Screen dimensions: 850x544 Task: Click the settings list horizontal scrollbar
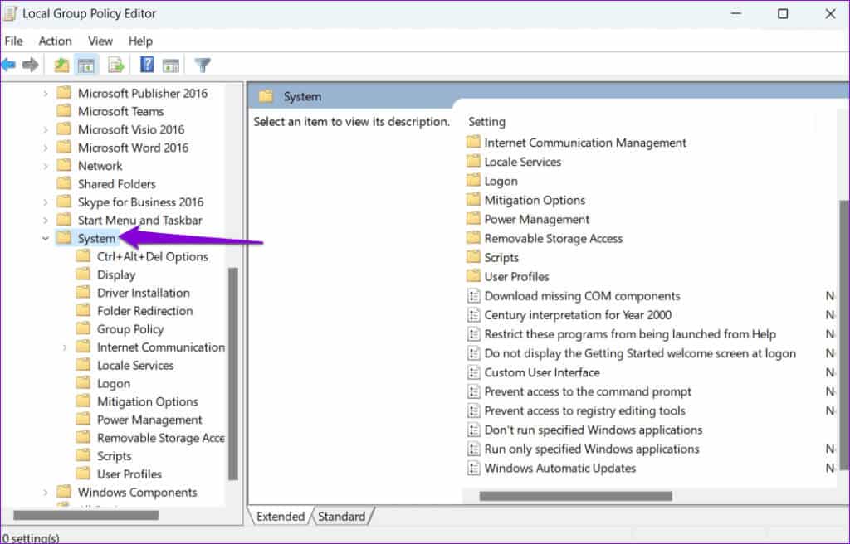576,496
